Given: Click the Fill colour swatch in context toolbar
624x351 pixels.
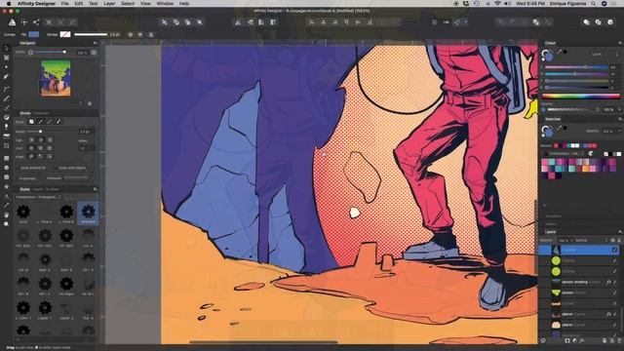Looking at the screenshot, I should [x=34, y=35].
